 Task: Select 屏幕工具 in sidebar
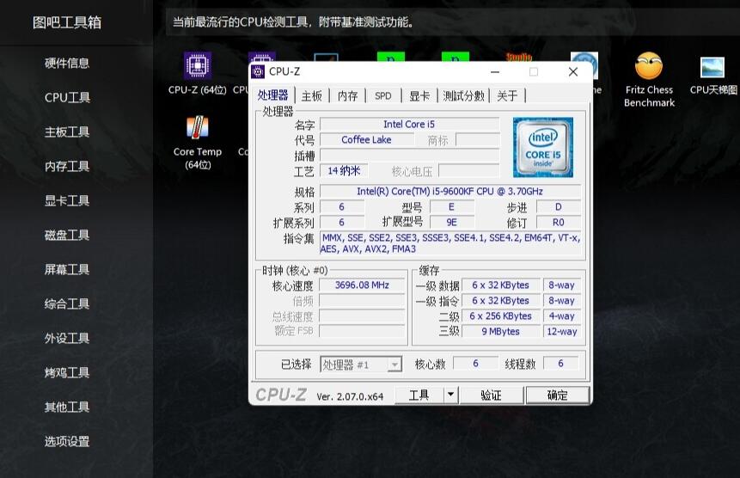coord(67,270)
